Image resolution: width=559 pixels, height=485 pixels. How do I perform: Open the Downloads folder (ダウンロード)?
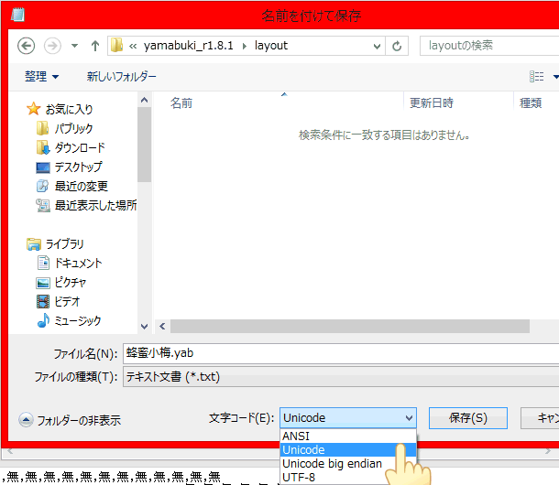click(x=79, y=147)
